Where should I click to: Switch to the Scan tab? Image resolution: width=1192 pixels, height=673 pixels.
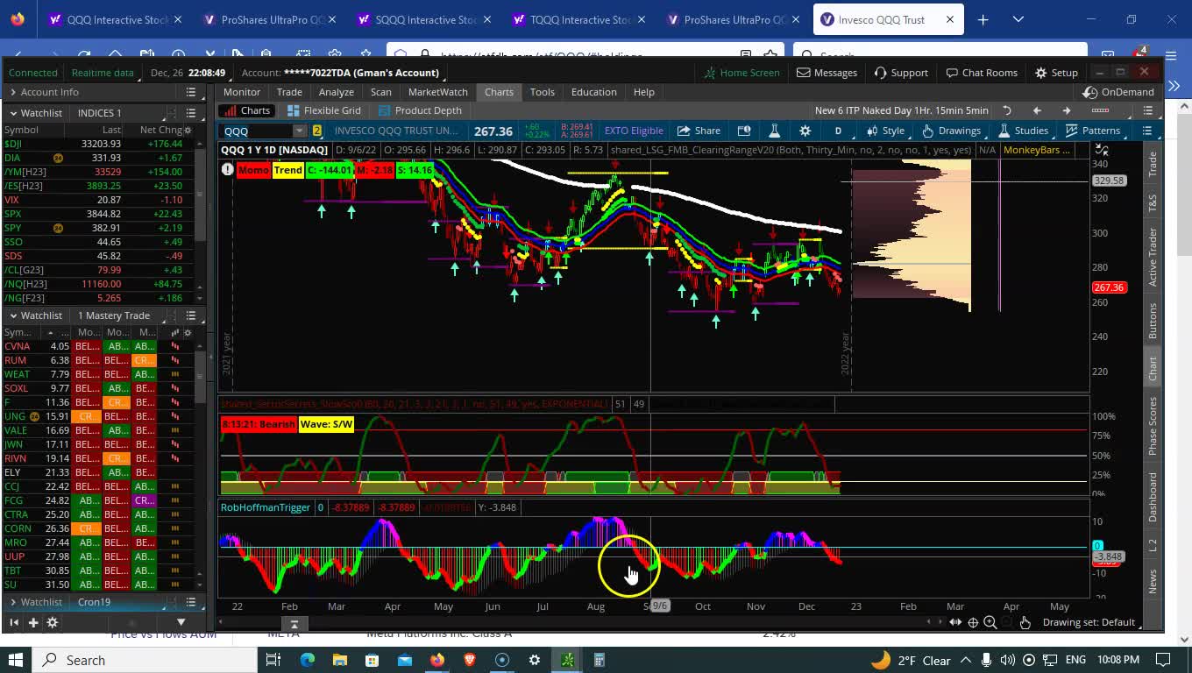pos(380,92)
